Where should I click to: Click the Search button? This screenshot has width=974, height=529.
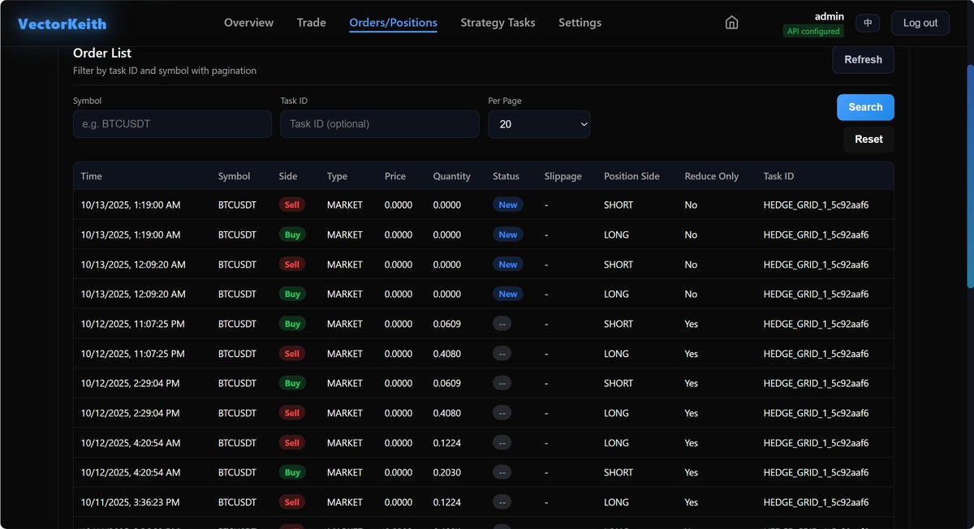click(x=865, y=107)
